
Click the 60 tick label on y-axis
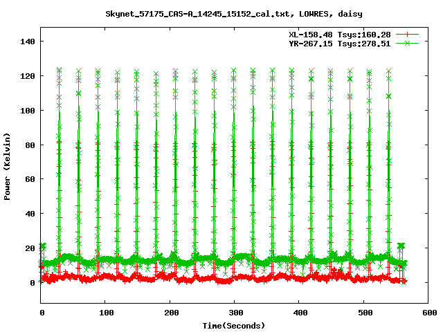(x=30, y=179)
